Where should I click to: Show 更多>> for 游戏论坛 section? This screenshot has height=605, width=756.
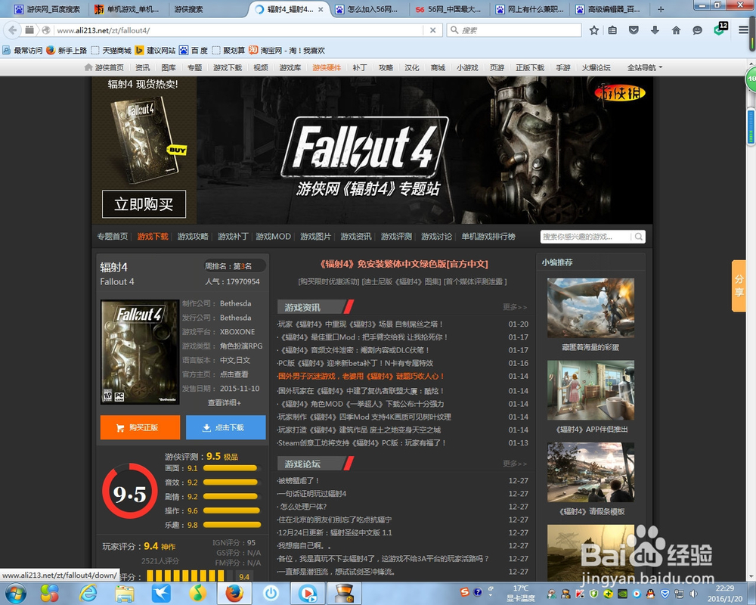(515, 463)
